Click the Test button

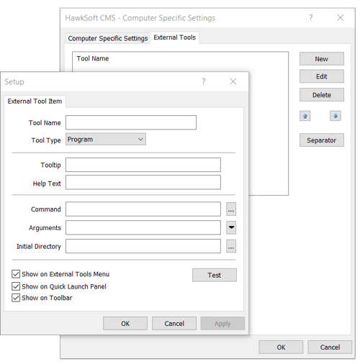click(x=215, y=275)
